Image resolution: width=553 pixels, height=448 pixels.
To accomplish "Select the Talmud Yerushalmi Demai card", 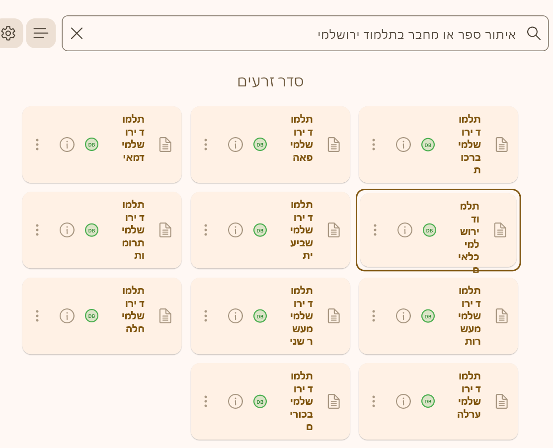I will tap(102, 145).
